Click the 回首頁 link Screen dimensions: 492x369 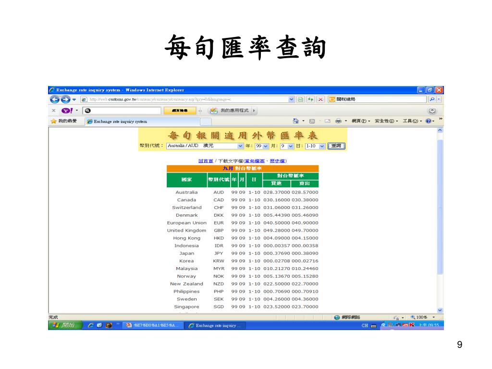pos(206,161)
